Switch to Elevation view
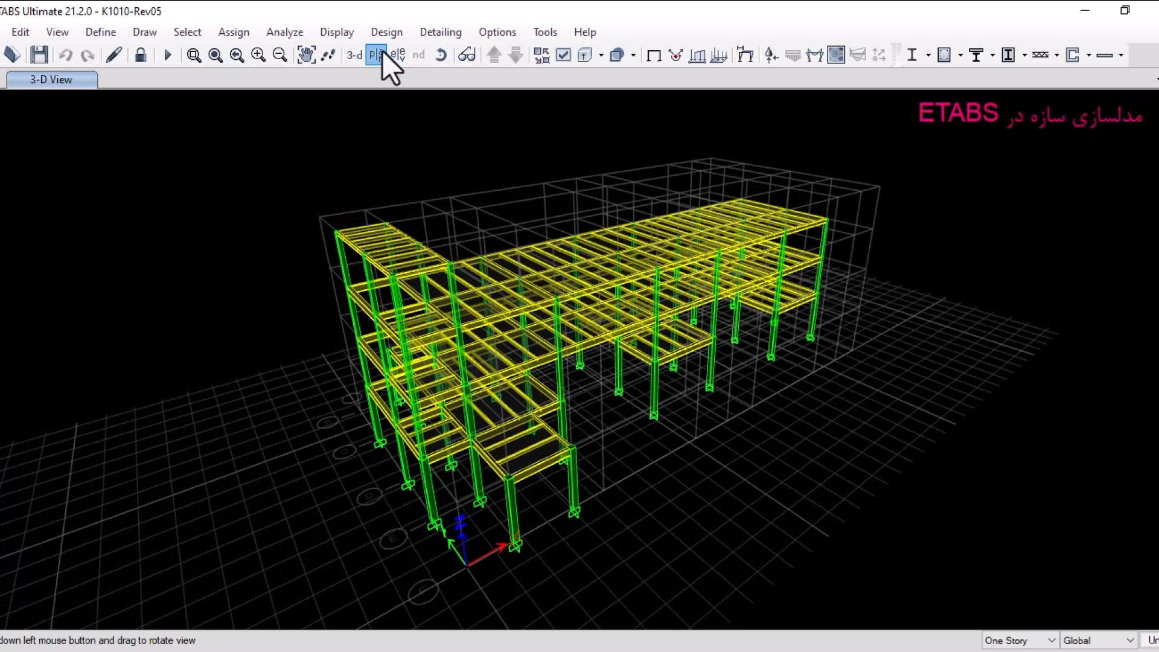 coord(398,56)
